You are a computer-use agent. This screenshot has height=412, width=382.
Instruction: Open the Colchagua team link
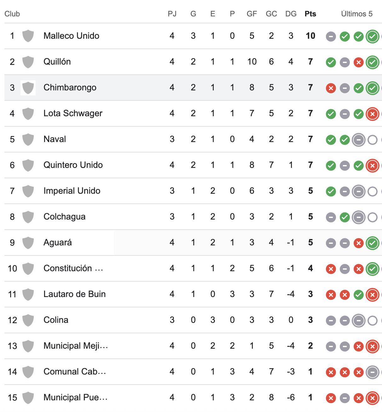click(x=64, y=217)
